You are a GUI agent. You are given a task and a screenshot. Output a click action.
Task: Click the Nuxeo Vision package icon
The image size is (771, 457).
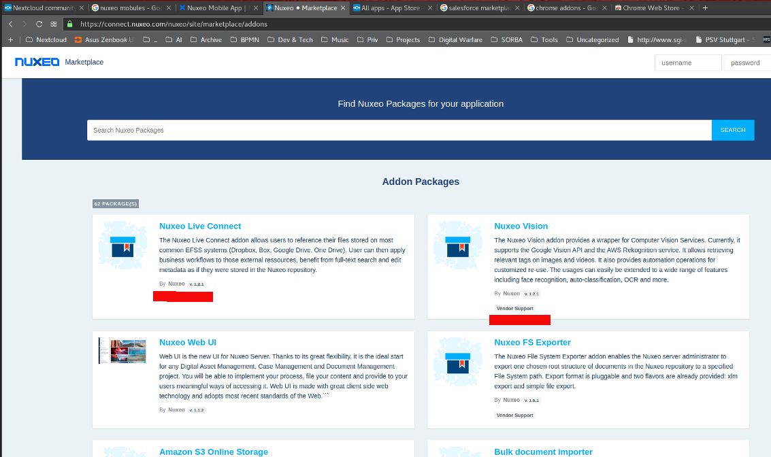(x=458, y=246)
